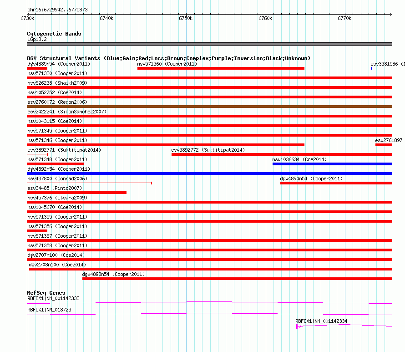
Task: Select the nsv457376 (Itsara2009) label
Action: pyautogui.click(x=57, y=198)
